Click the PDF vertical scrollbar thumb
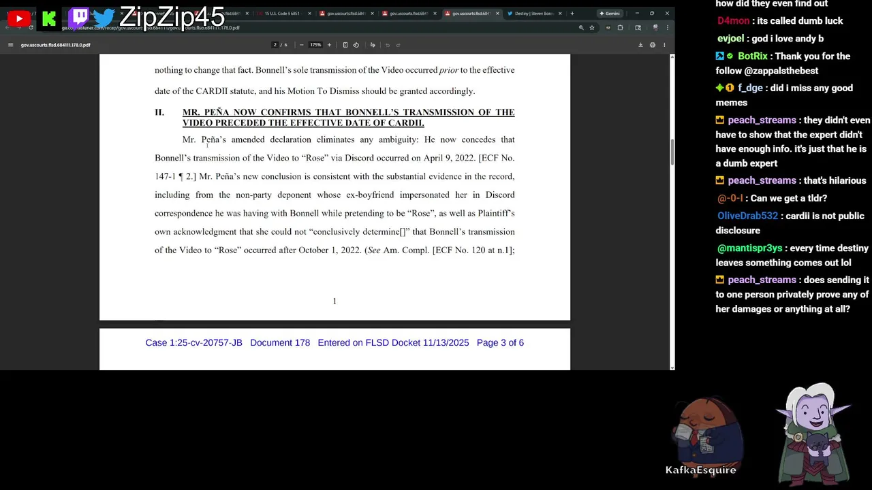Image resolution: width=872 pixels, height=490 pixels. pyautogui.click(x=672, y=152)
